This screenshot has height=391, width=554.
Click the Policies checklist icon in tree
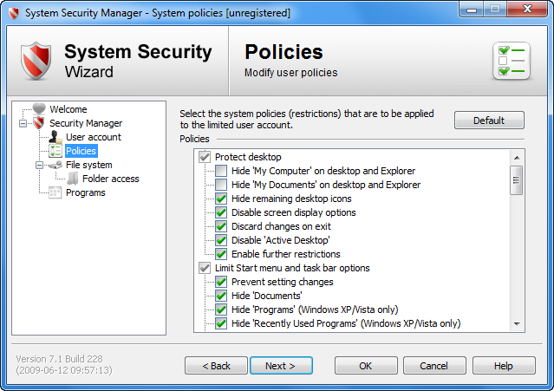point(55,151)
